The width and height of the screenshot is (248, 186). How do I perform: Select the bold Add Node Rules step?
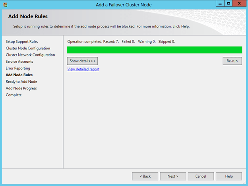pyautogui.click(x=19, y=75)
